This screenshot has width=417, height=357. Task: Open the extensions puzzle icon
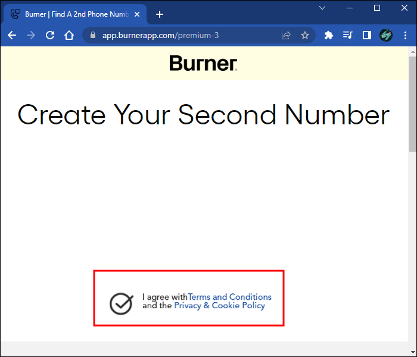(329, 35)
